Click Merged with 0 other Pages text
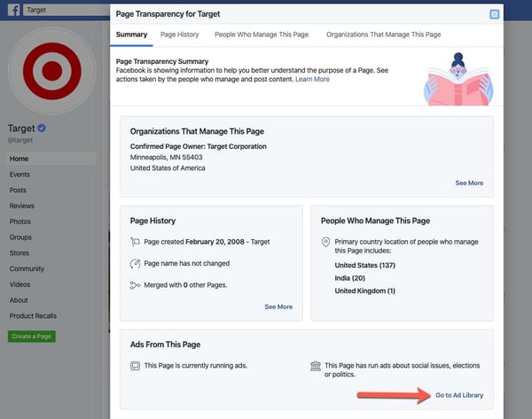Image resolution: width=532 pixels, height=419 pixels. coord(185,285)
